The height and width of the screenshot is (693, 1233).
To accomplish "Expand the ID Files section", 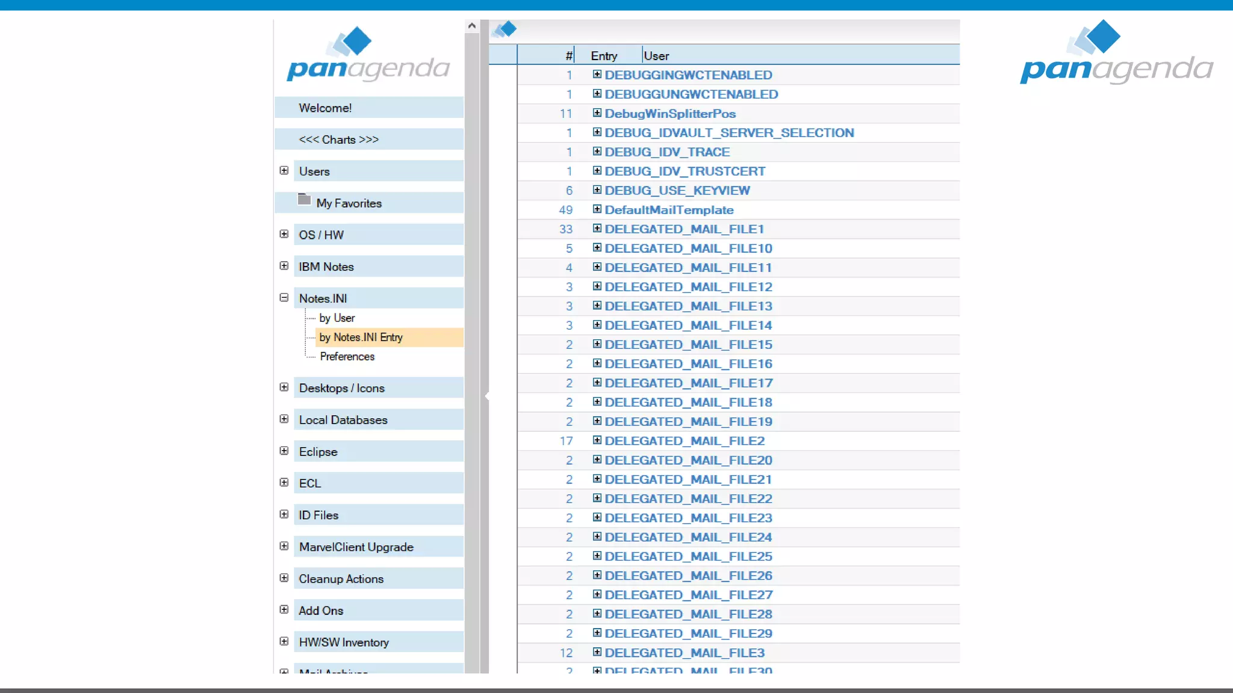I will pyautogui.click(x=284, y=514).
